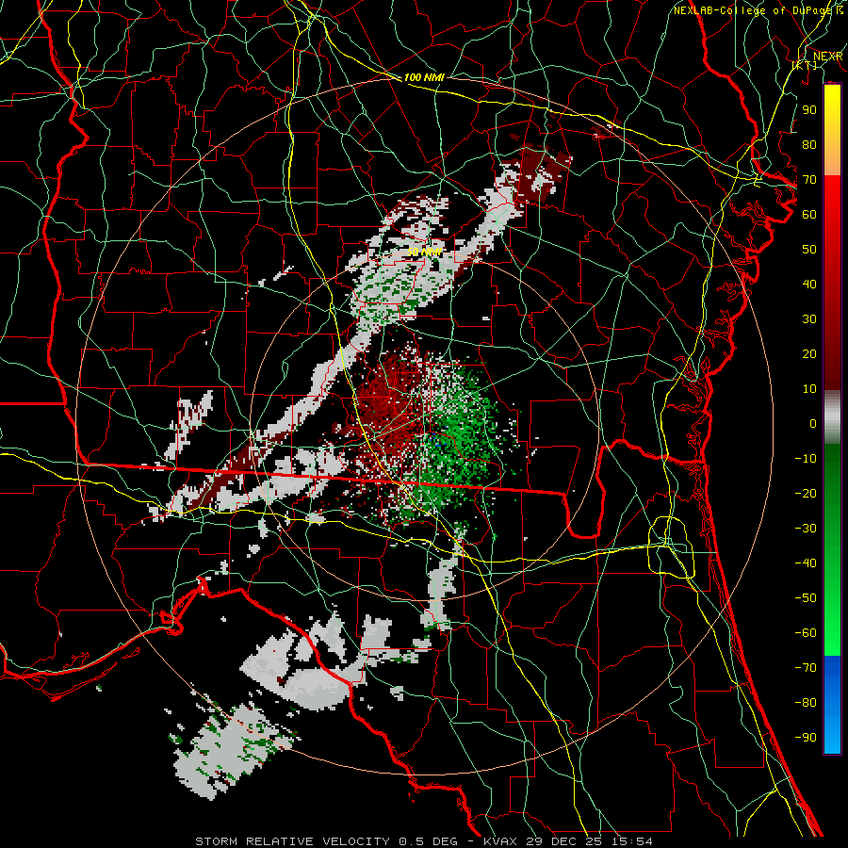Select the positive 20 scale value

pos(809,354)
